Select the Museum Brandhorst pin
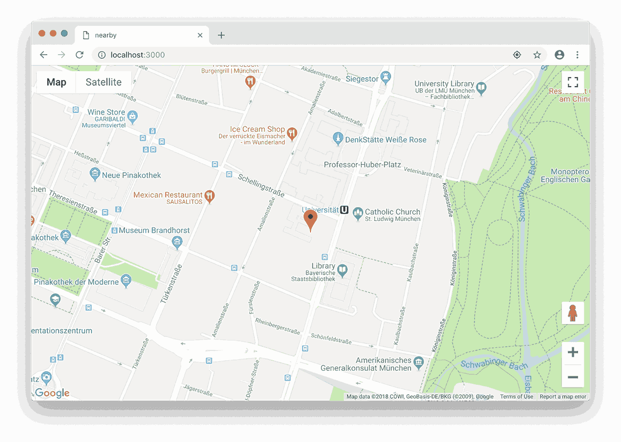The image size is (621, 442). (177, 242)
